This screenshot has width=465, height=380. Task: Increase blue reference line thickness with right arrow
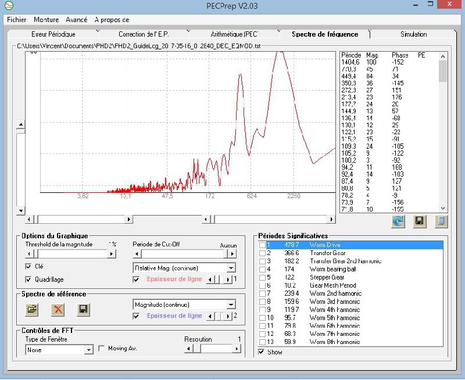point(228,316)
